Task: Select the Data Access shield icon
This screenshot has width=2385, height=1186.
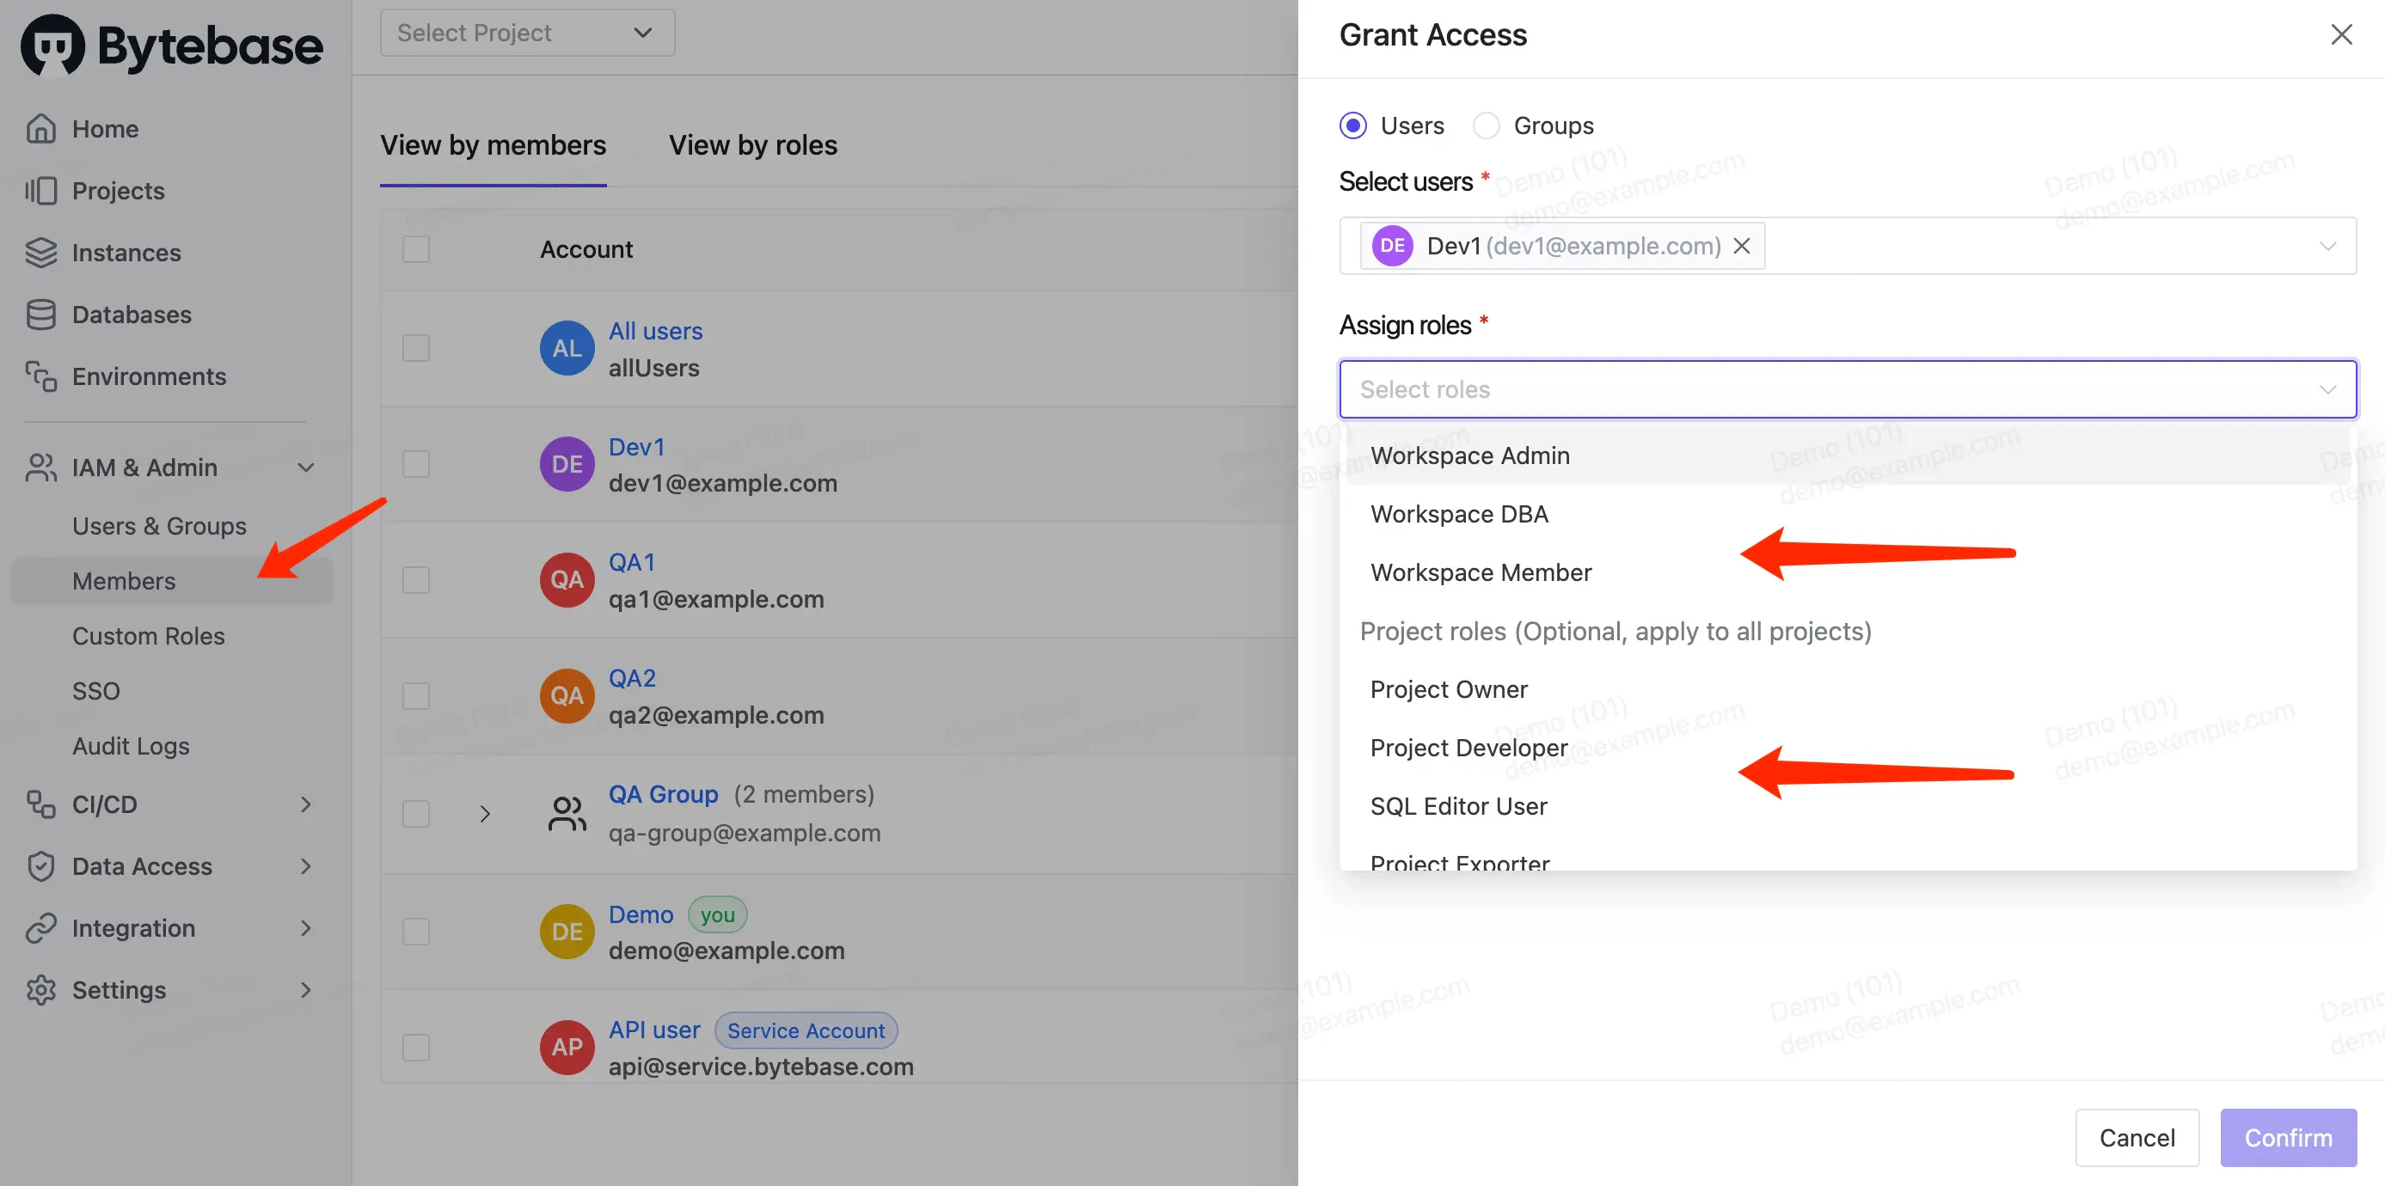Action: tap(41, 865)
